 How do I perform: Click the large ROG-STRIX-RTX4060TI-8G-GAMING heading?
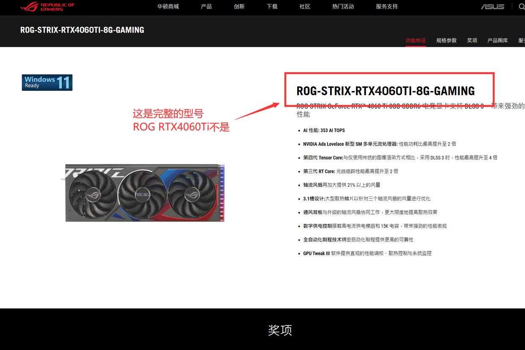(386, 91)
